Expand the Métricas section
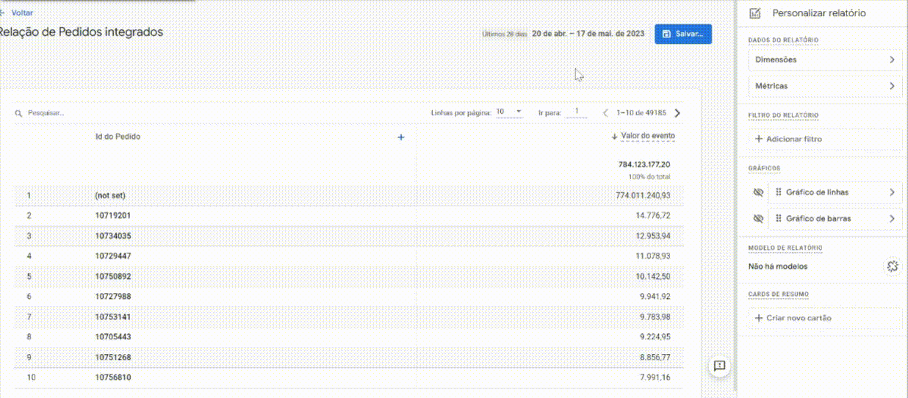The width and height of the screenshot is (908, 398). [x=824, y=86]
